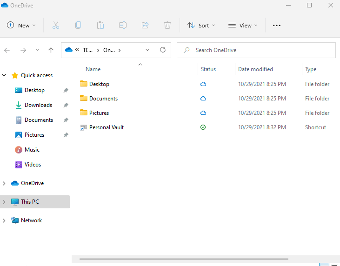
Task: Open the New item dropdown
Action: click(x=21, y=26)
